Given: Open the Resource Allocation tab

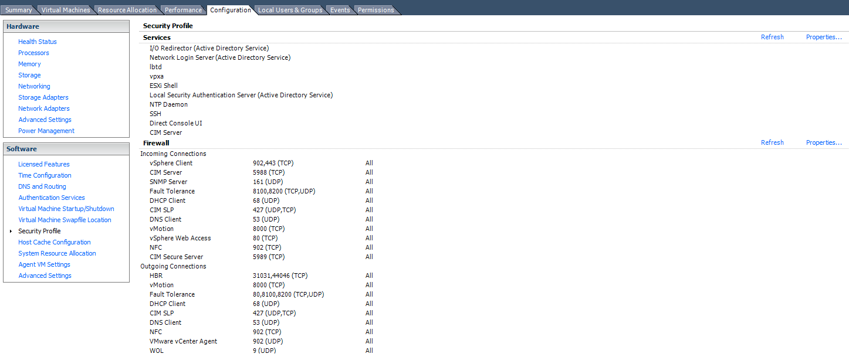Looking at the screenshot, I should coord(127,10).
